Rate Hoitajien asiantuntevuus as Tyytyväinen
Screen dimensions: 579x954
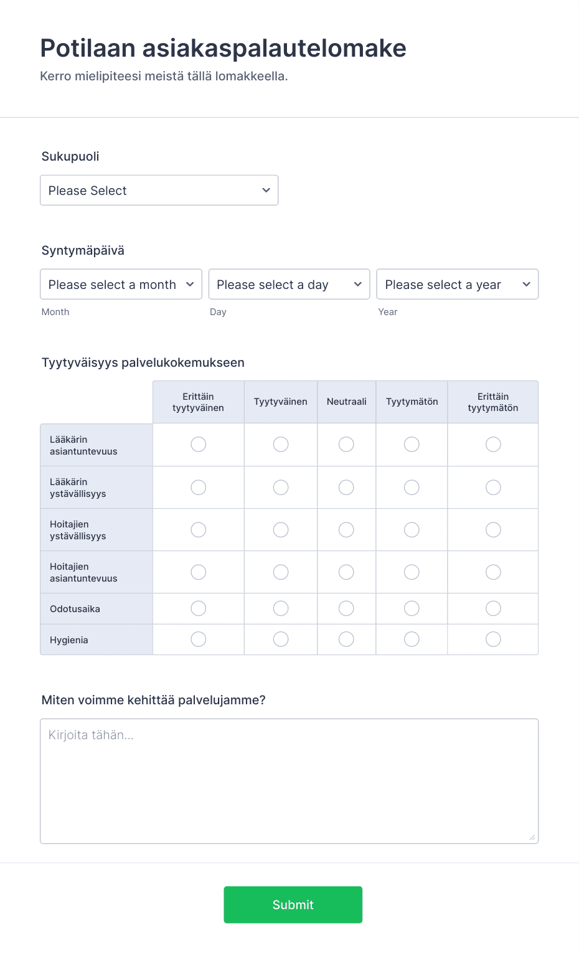(281, 572)
